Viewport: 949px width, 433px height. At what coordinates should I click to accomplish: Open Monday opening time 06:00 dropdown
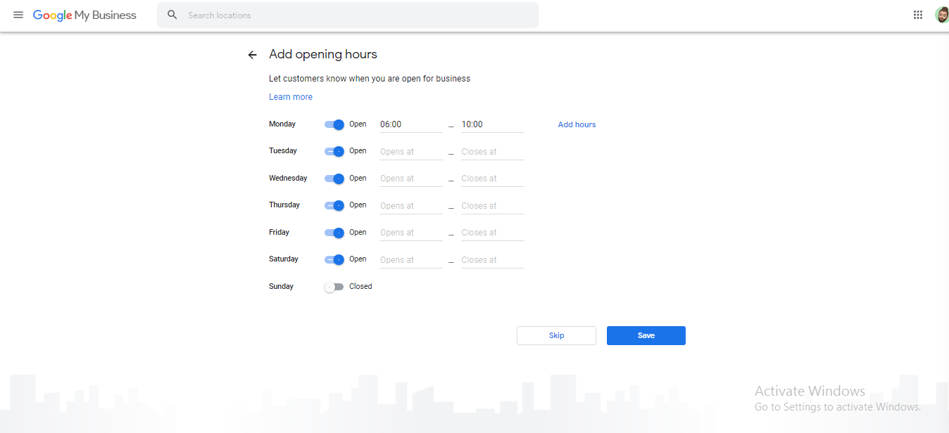[410, 124]
